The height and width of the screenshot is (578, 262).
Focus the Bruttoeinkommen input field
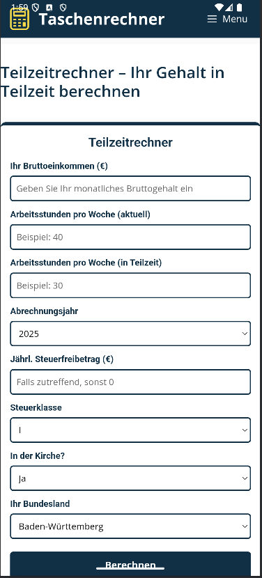point(130,188)
